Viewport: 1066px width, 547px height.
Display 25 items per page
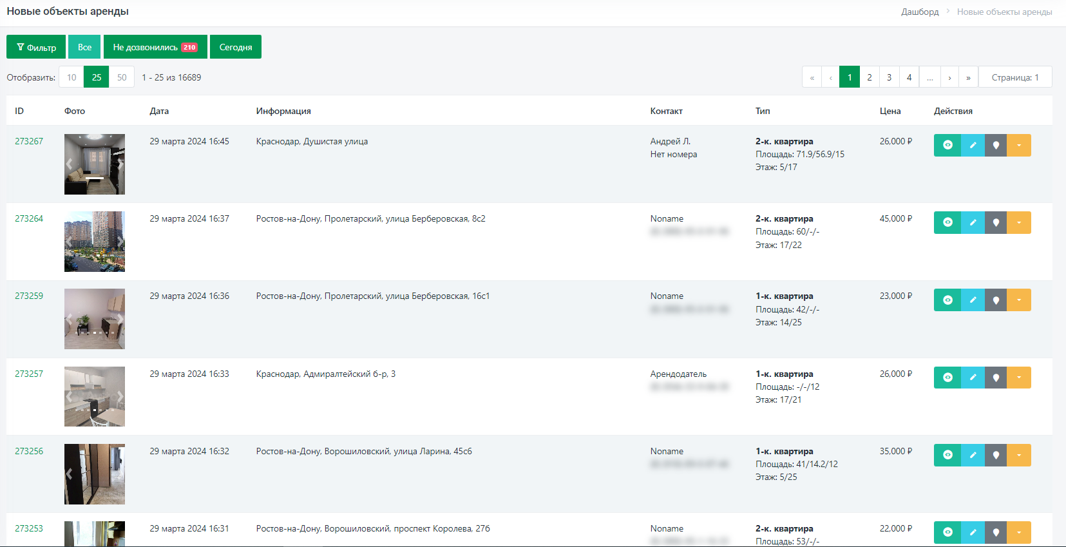click(x=97, y=77)
